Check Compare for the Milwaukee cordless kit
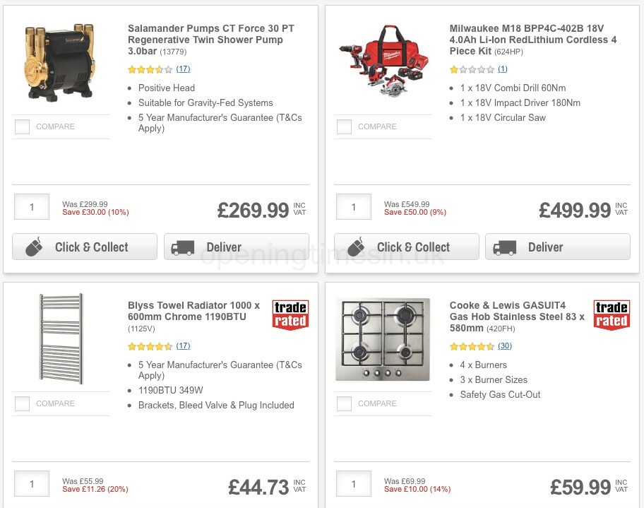Image resolution: width=644 pixels, height=508 pixels. (344, 126)
